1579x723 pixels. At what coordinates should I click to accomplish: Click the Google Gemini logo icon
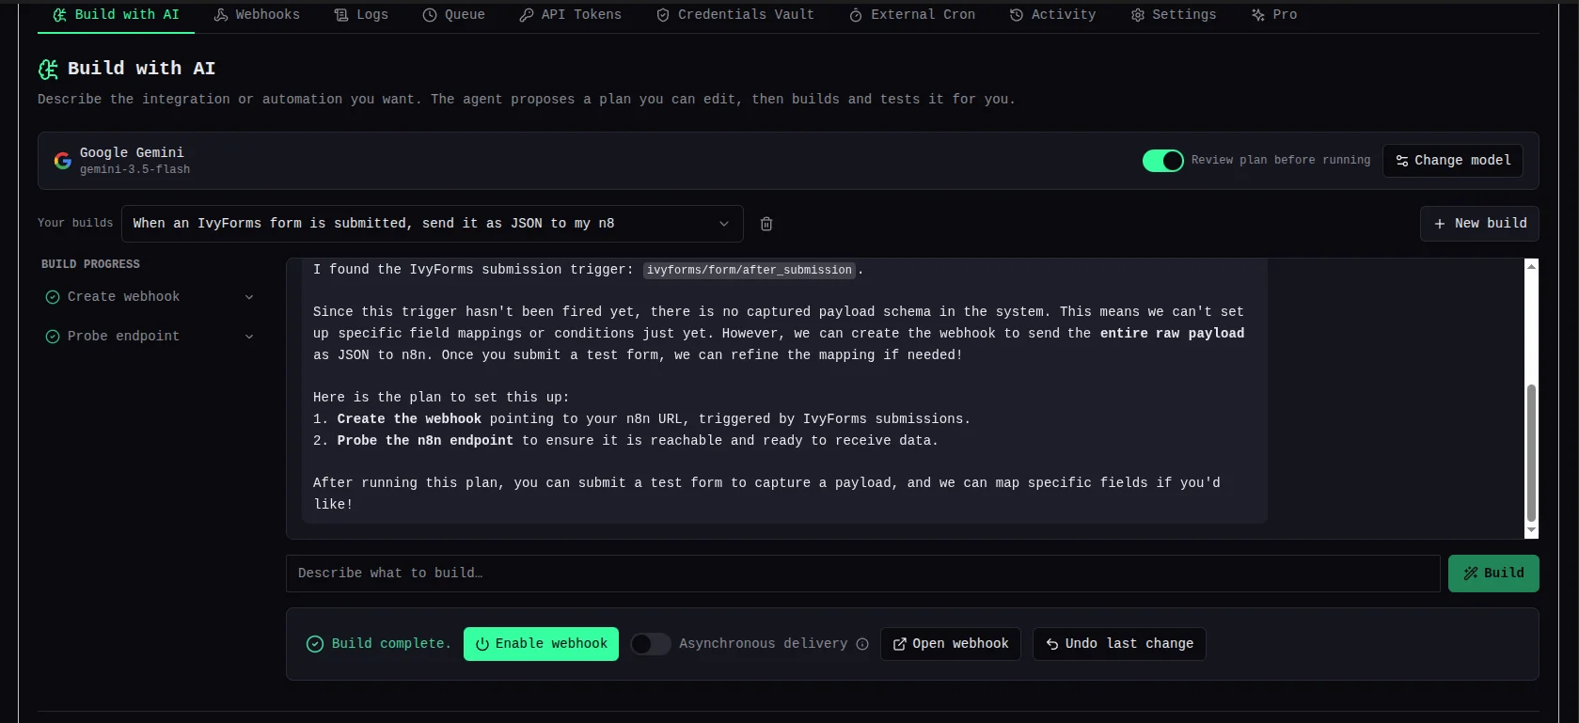point(62,161)
